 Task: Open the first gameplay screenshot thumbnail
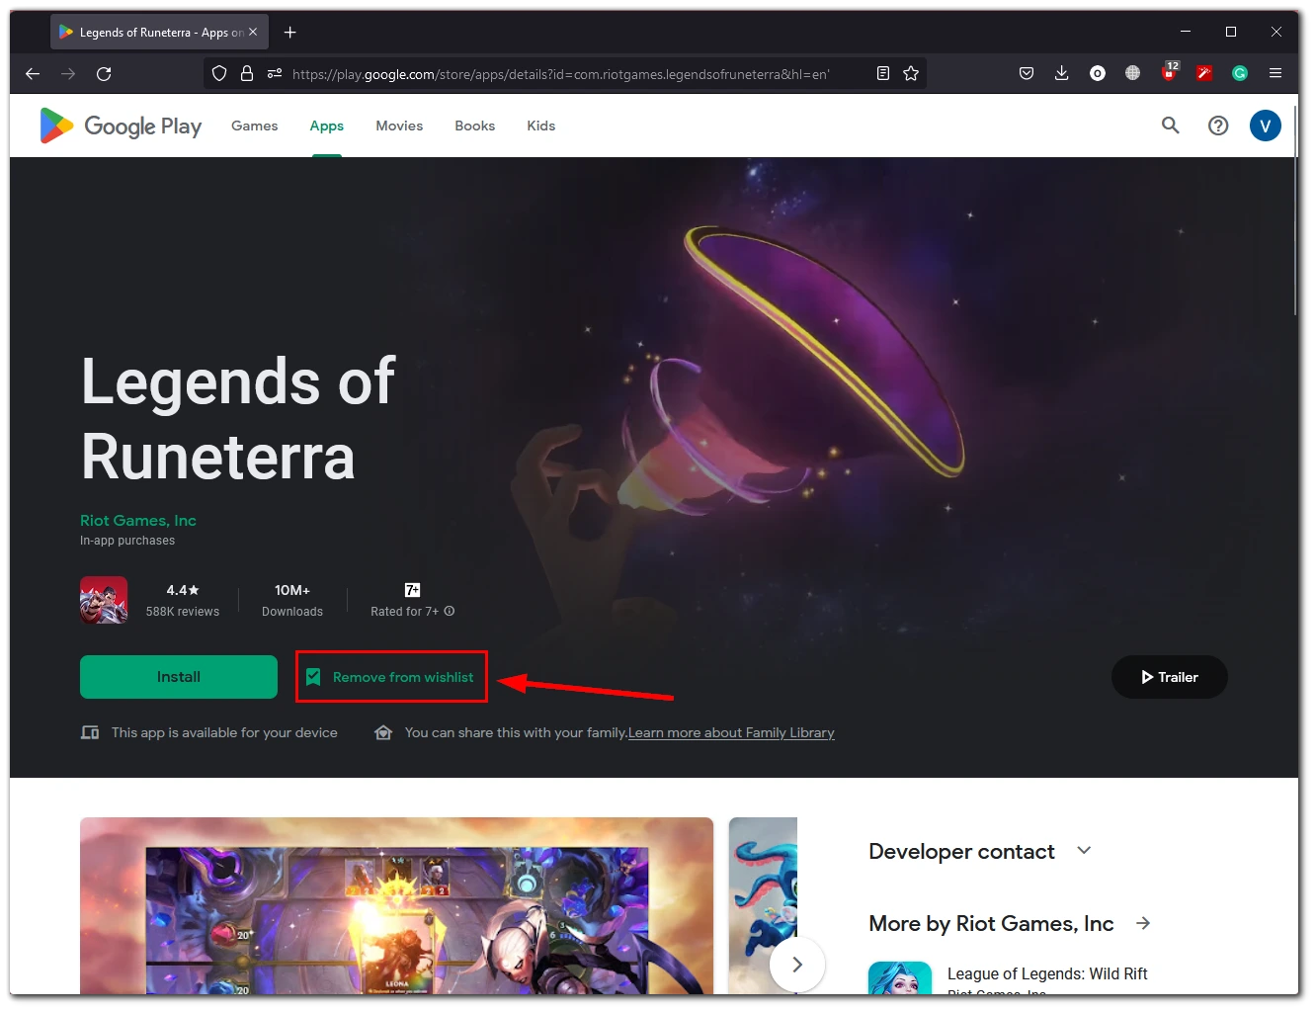396,905
